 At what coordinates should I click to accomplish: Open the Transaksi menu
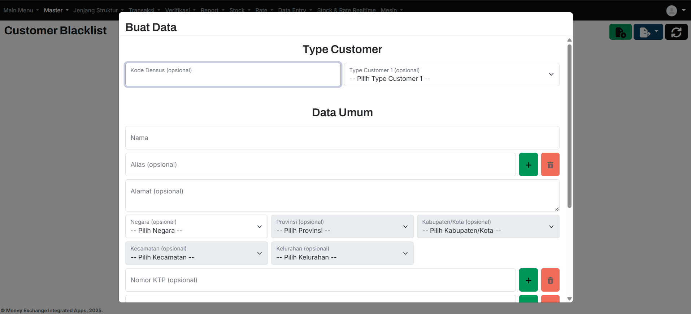pyautogui.click(x=144, y=10)
